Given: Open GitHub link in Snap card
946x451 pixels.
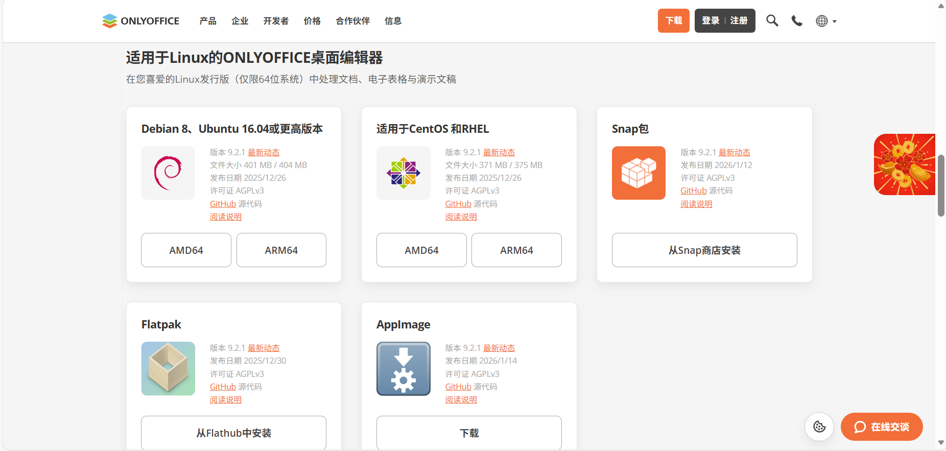Looking at the screenshot, I should click(694, 191).
